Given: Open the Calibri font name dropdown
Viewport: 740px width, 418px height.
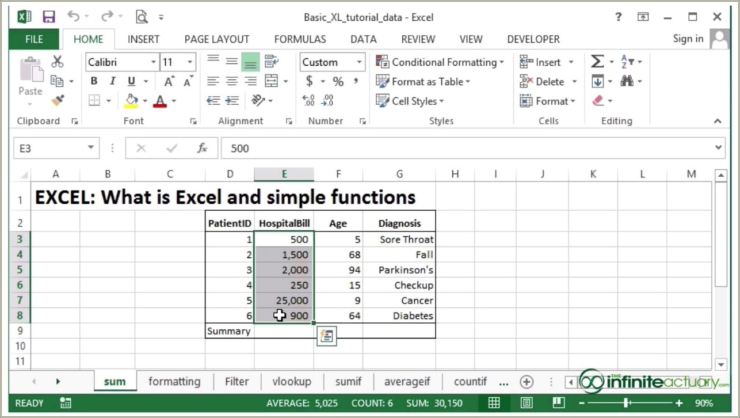Looking at the screenshot, I should (154, 62).
